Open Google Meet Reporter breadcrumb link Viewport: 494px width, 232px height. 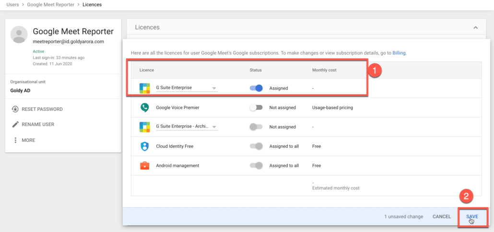click(x=50, y=5)
